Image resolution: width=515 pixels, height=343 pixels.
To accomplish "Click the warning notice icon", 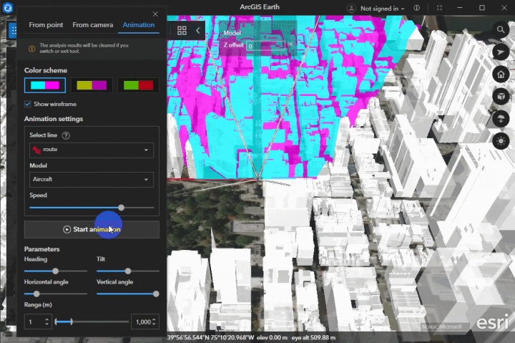I will (x=32, y=49).
